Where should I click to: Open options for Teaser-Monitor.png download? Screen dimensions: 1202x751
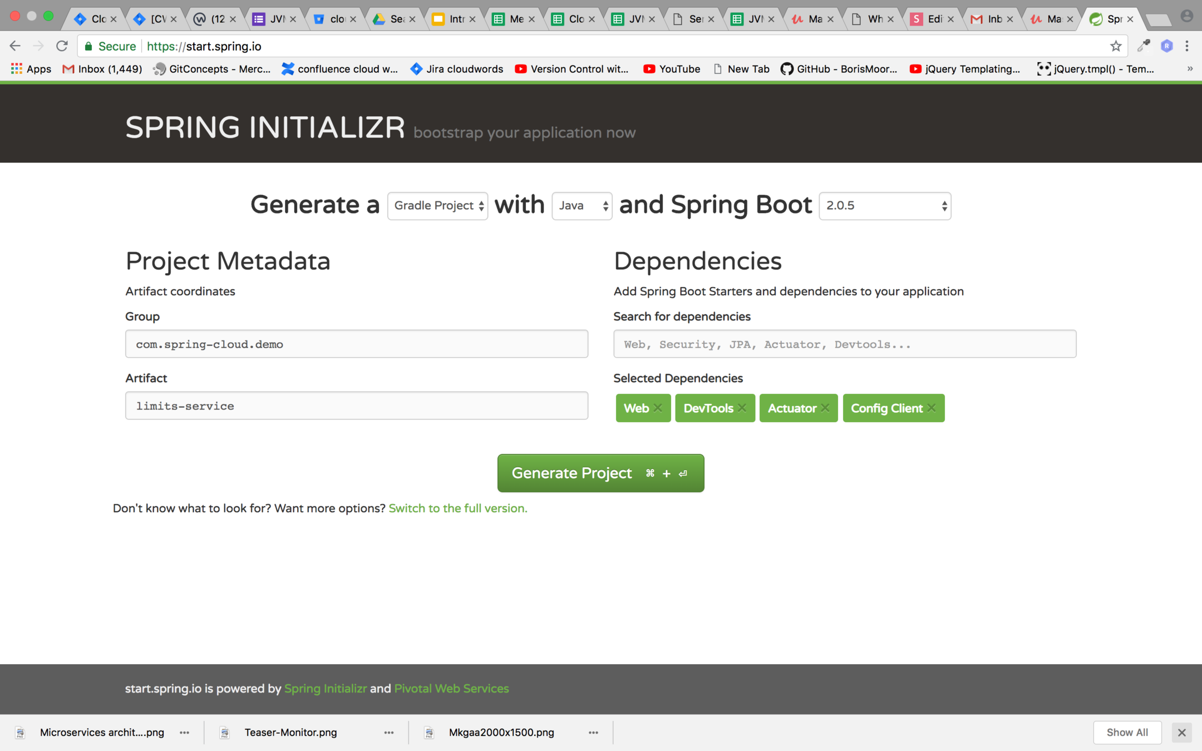click(x=388, y=733)
